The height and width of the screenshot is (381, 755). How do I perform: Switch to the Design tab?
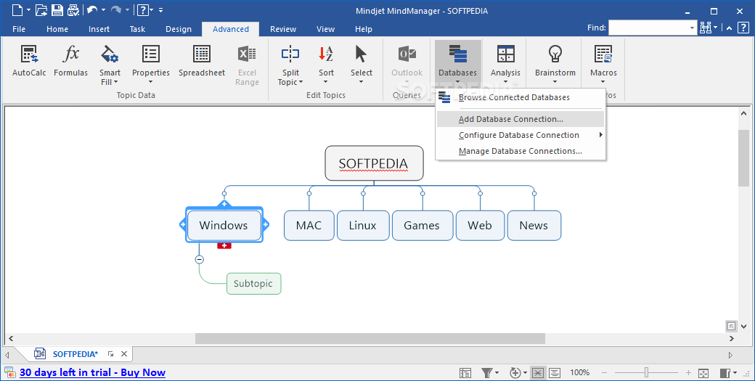pyautogui.click(x=179, y=29)
